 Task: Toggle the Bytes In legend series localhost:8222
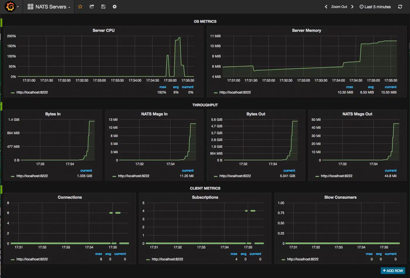click(32, 176)
